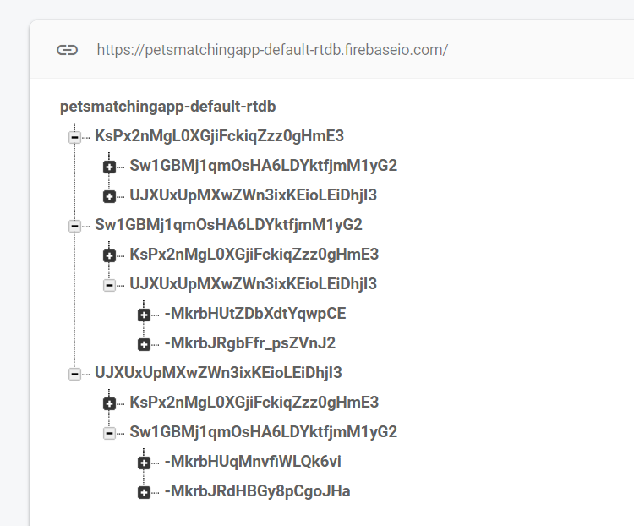
Task: Expand KsPx2nMgL0X child under top-level UJXUxUpMXwZW node
Action: click(x=109, y=403)
